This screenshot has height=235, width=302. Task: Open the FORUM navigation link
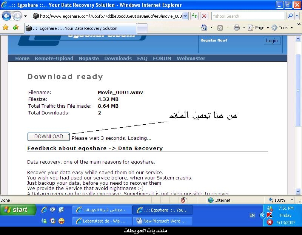click(x=162, y=58)
